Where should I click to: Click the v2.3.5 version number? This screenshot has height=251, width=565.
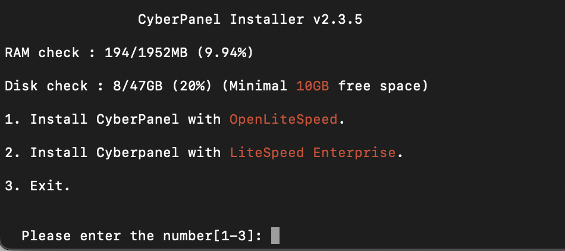point(337,20)
